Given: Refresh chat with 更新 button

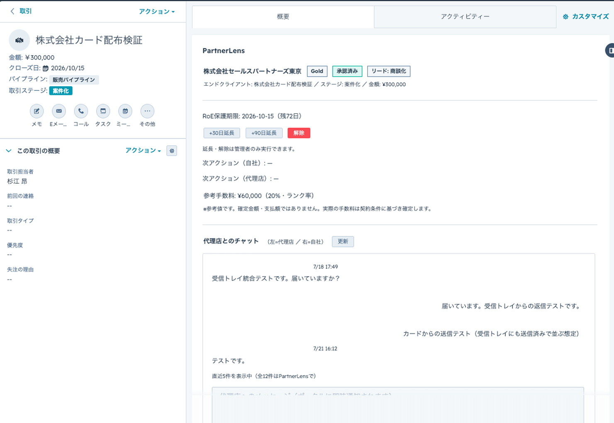Looking at the screenshot, I should coord(343,241).
